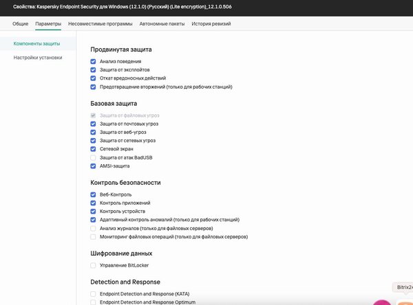
Task: Disable the Анализ поведения checkbox
Action: tap(93, 61)
